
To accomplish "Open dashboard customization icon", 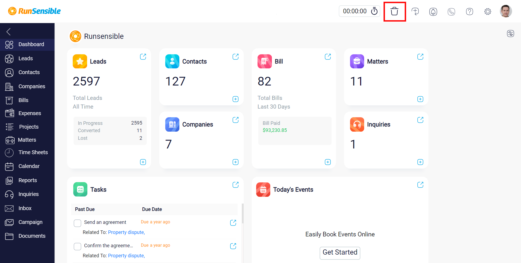I will pyautogui.click(x=510, y=33).
